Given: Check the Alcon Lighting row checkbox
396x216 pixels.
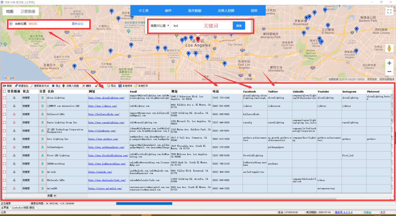Looking at the screenshot, I should tap(4, 98).
